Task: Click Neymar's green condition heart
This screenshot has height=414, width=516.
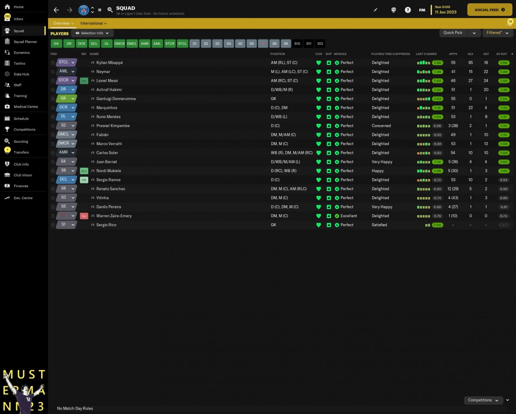Action: 318,72
